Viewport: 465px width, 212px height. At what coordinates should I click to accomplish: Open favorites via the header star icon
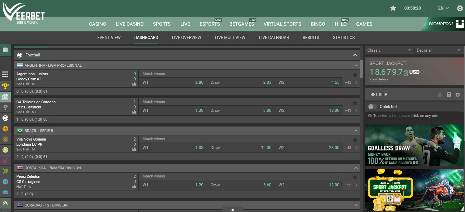click(393, 8)
